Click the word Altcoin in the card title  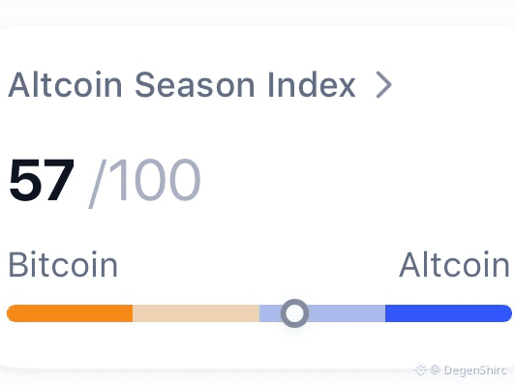pyautogui.click(x=65, y=85)
